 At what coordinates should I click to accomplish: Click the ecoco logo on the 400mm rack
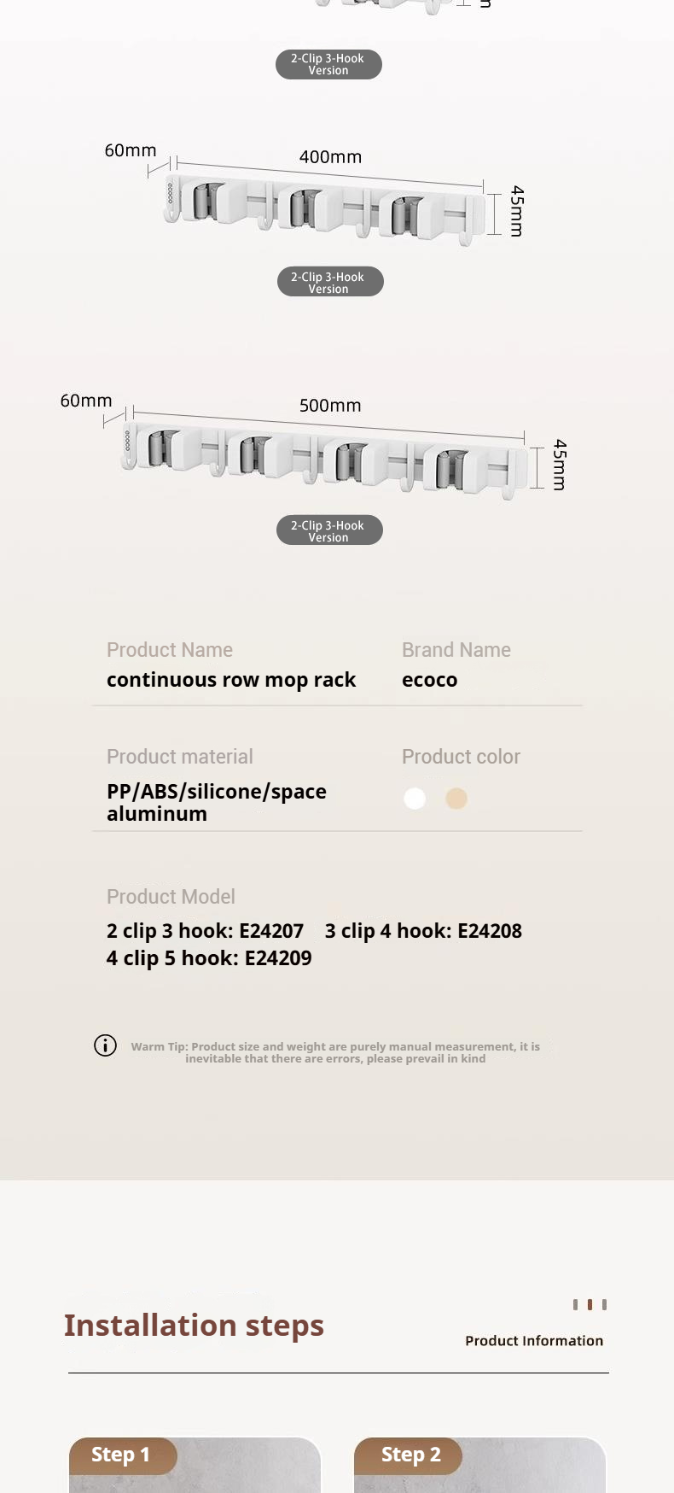170,194
